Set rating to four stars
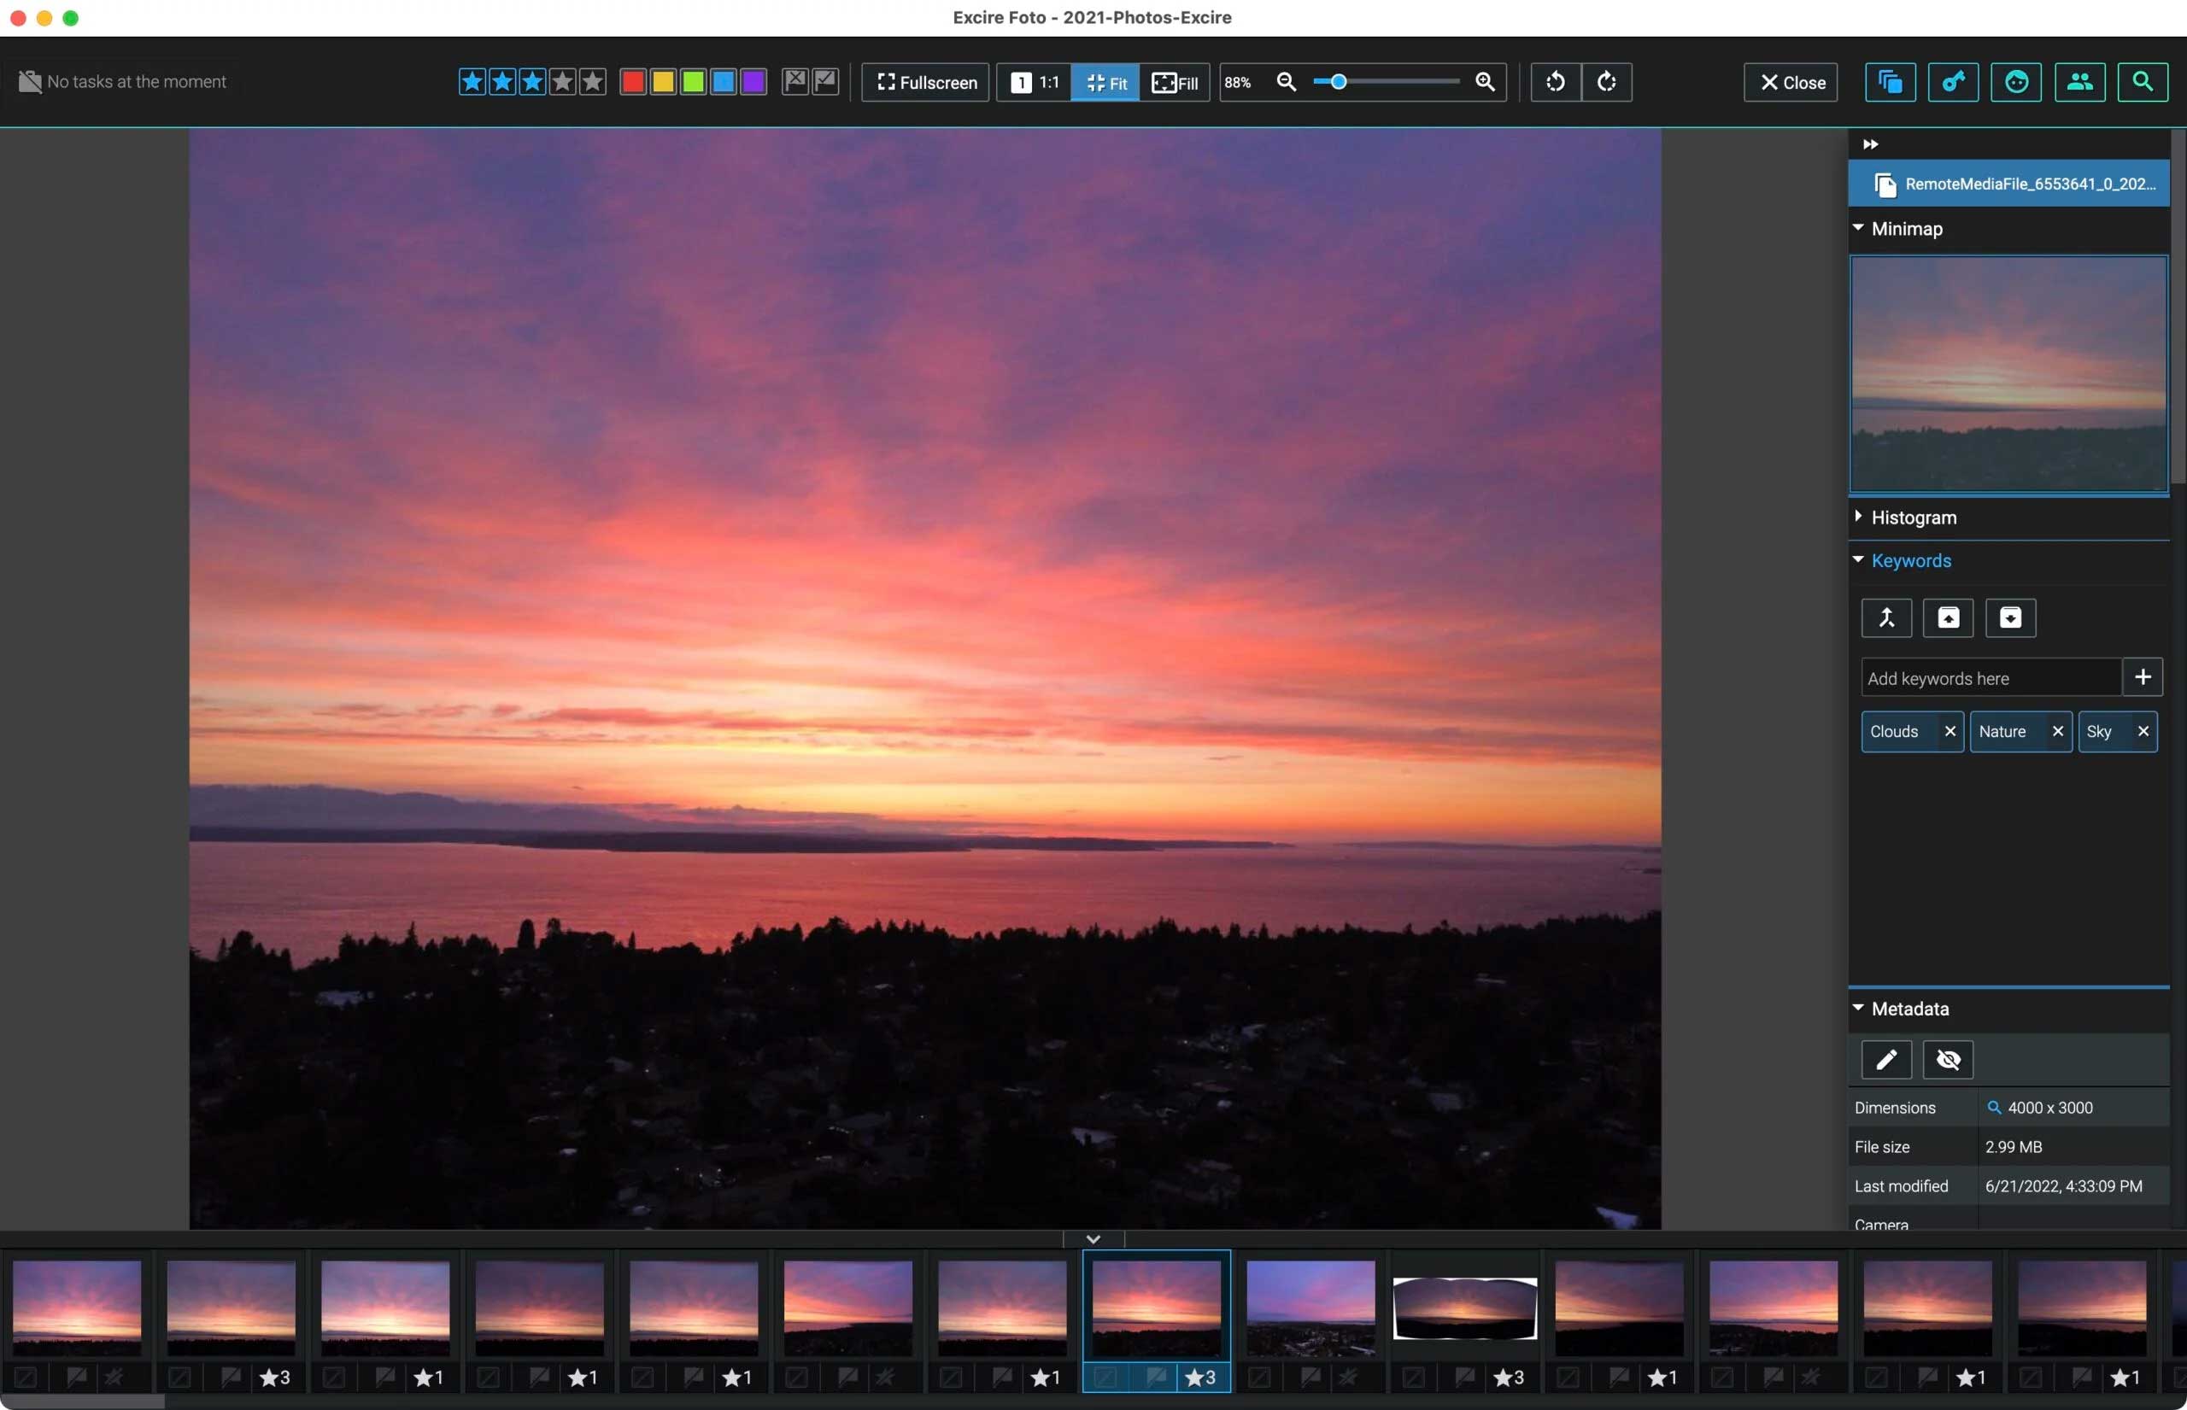The height and width of the screenshot is (1410, 2187). 562,82
